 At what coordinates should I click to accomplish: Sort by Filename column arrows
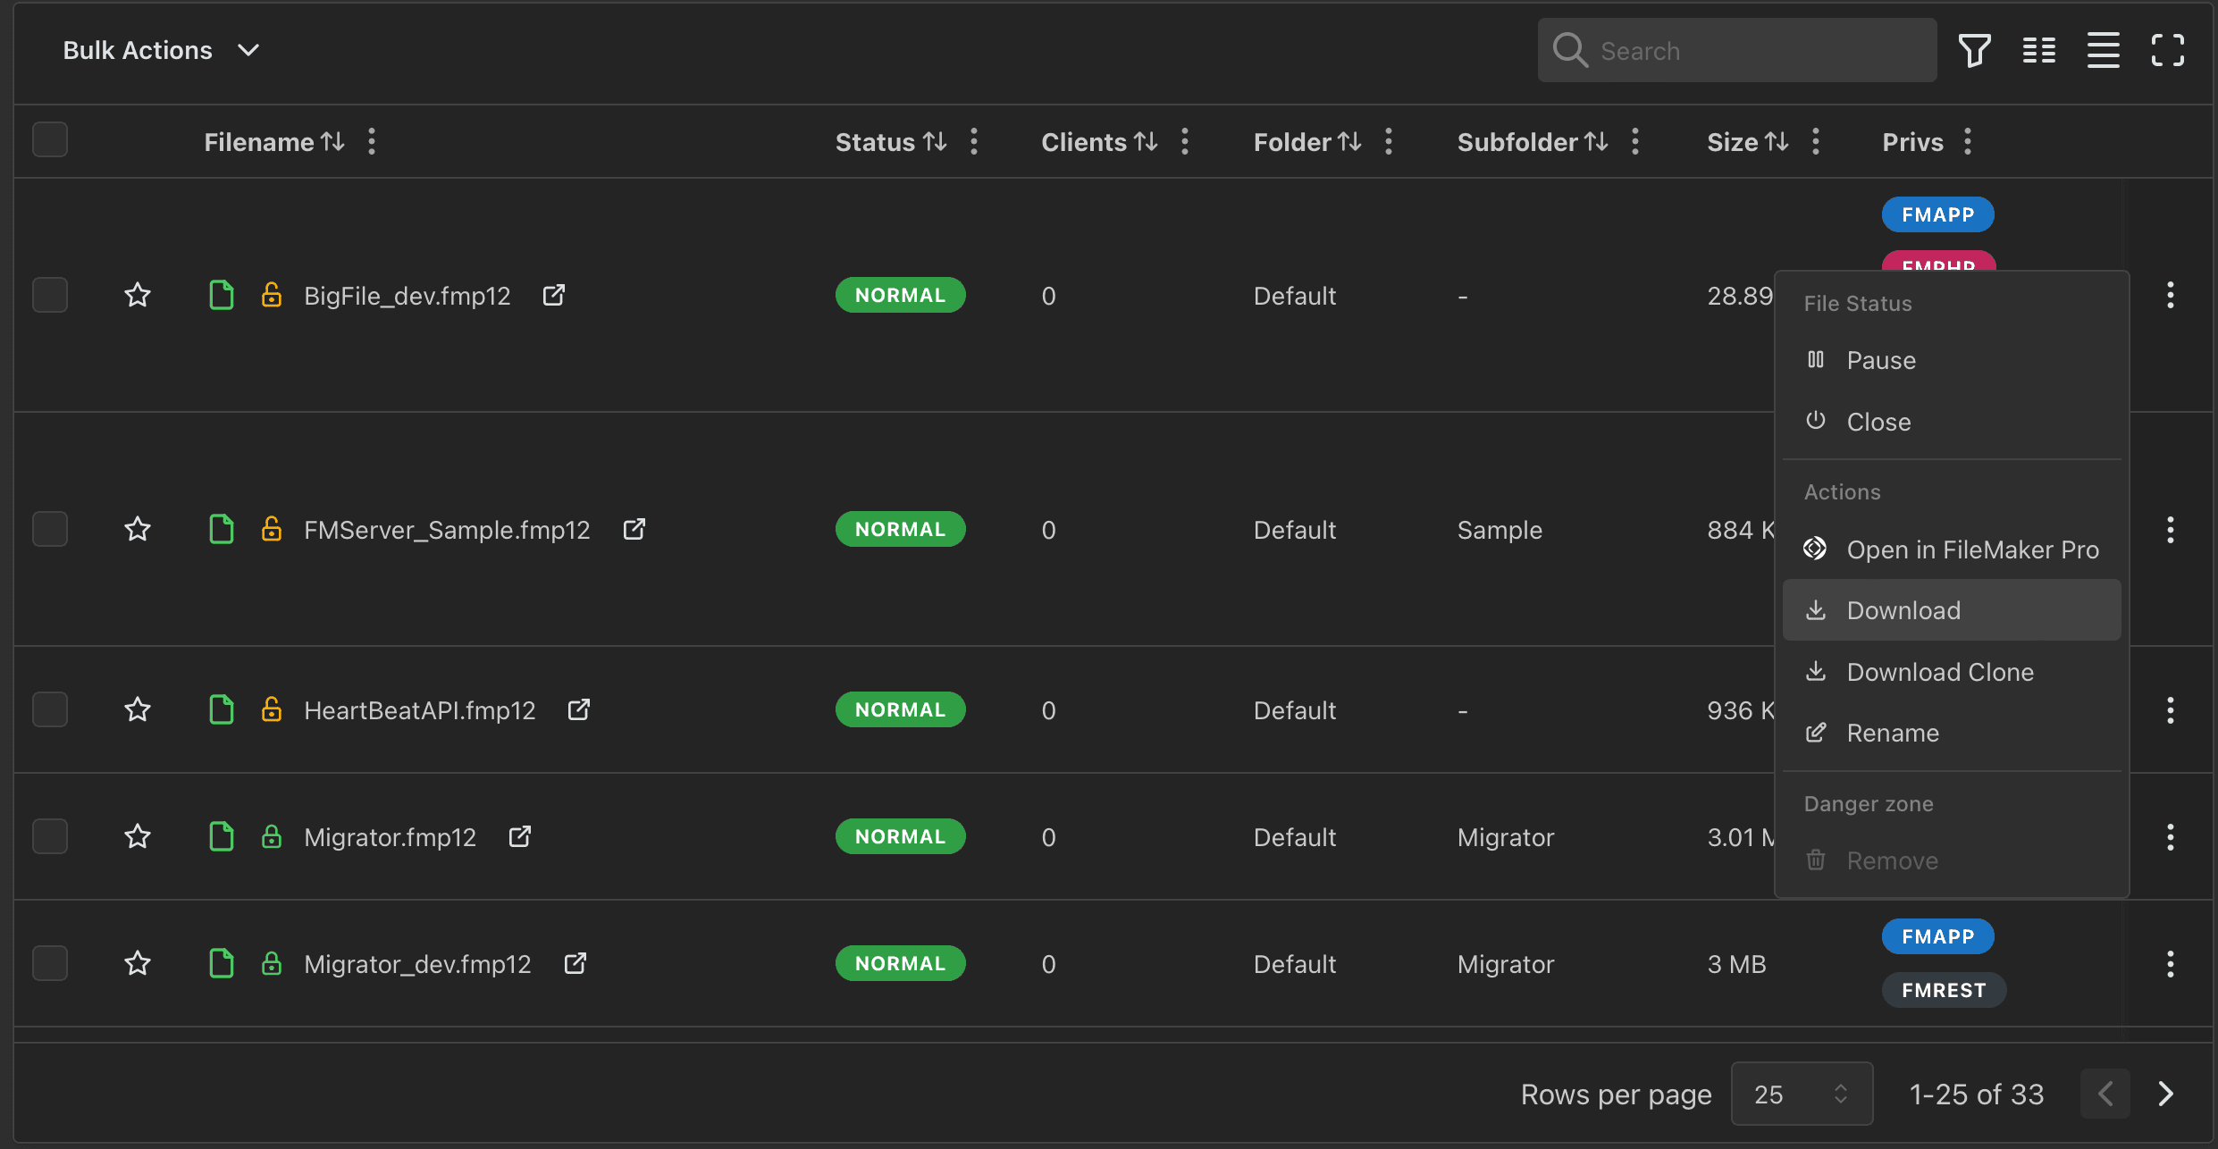(x=333, y=141)
